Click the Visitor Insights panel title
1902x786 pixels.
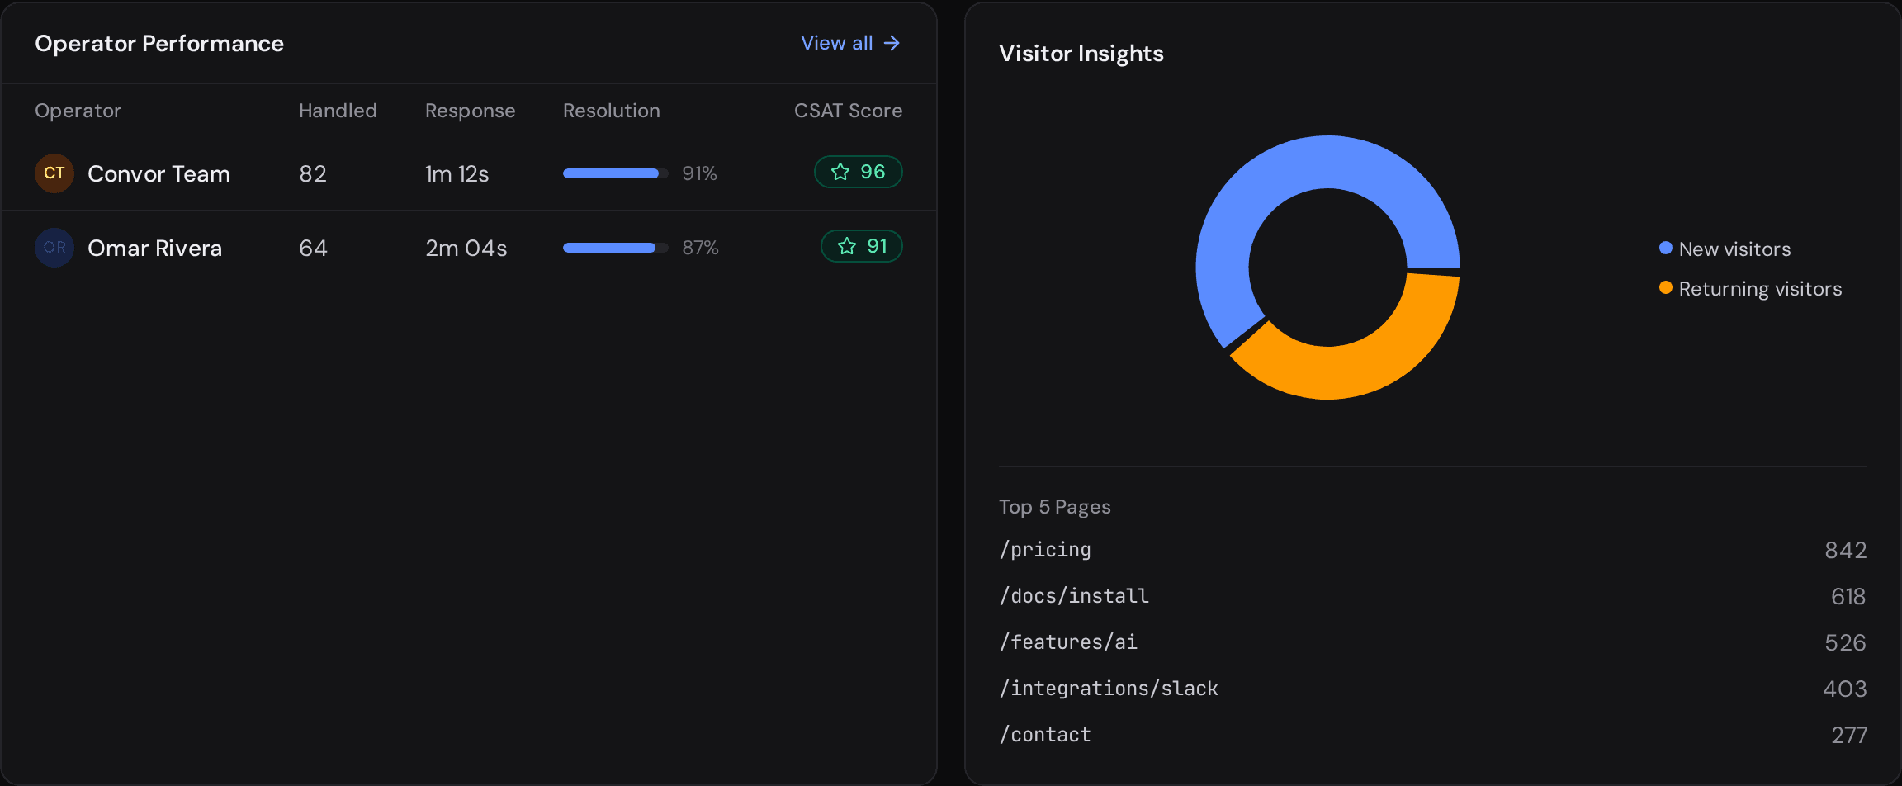(1081, 54)
